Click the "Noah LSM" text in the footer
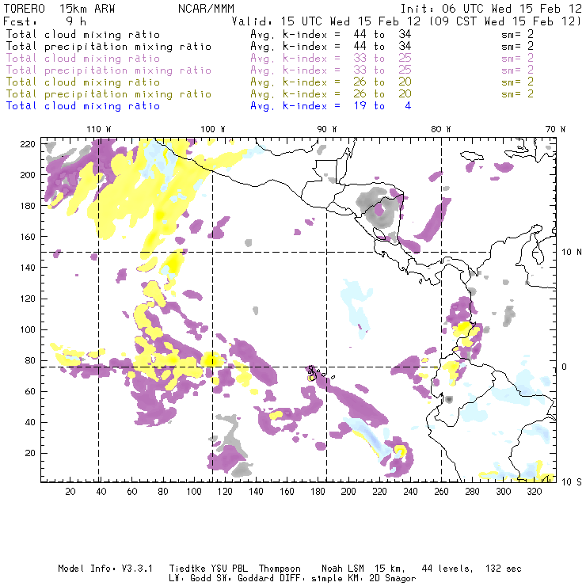The image size is (586, 586). click(343, 569)
